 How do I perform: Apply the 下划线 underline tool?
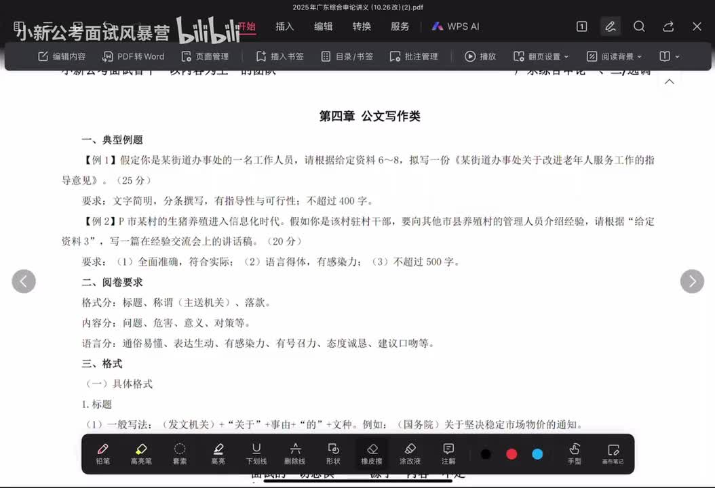pyautogui.click(x=256, y=454)
